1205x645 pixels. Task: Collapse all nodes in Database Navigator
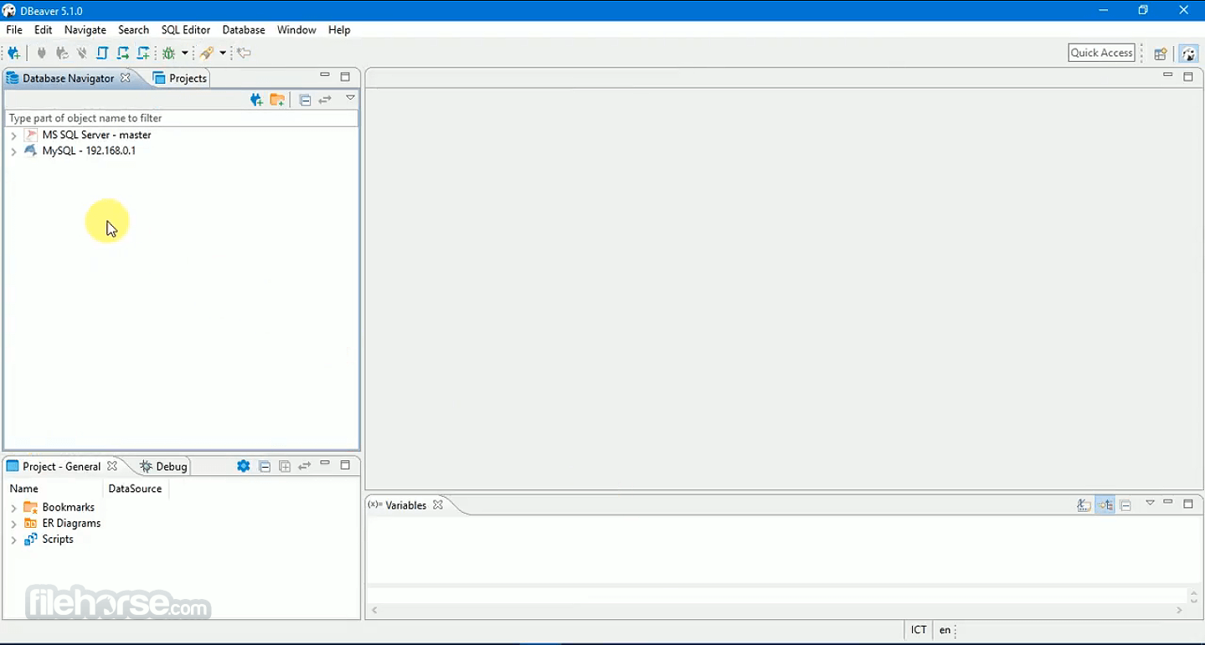click(x=305, y=100)
